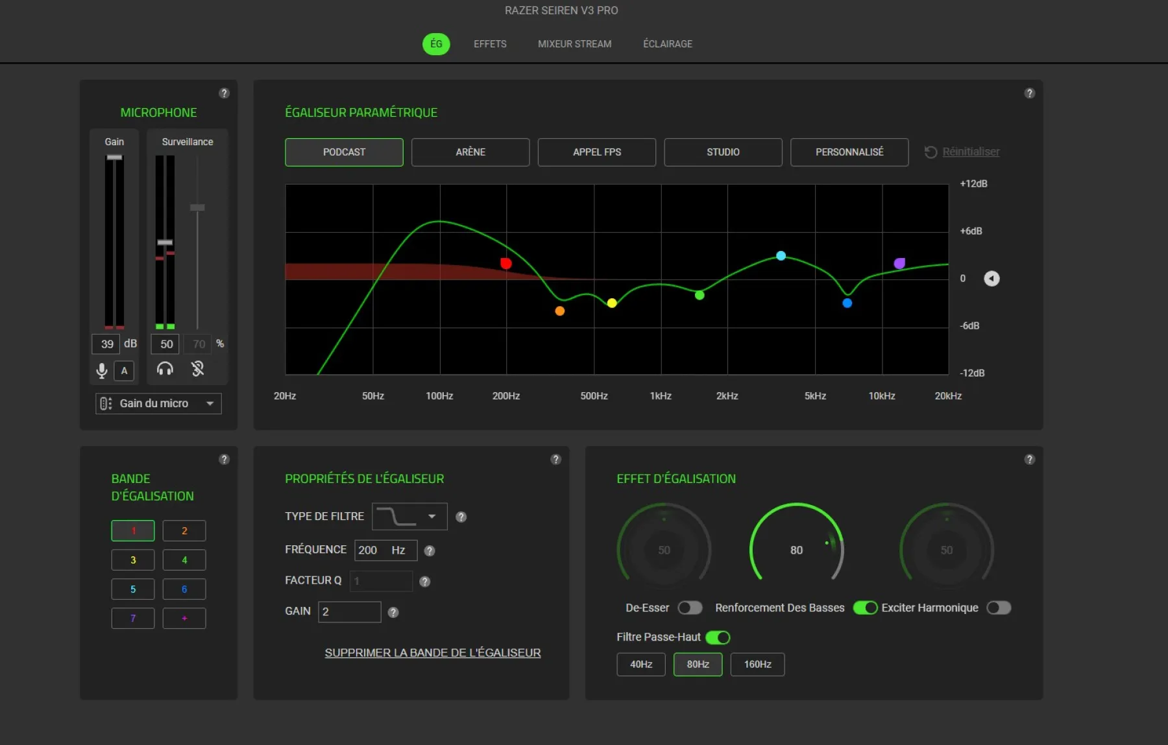Select 40Hz high-pass cutoff
The height and width of the screenshot is (745, 1168).
pos(641,665)
